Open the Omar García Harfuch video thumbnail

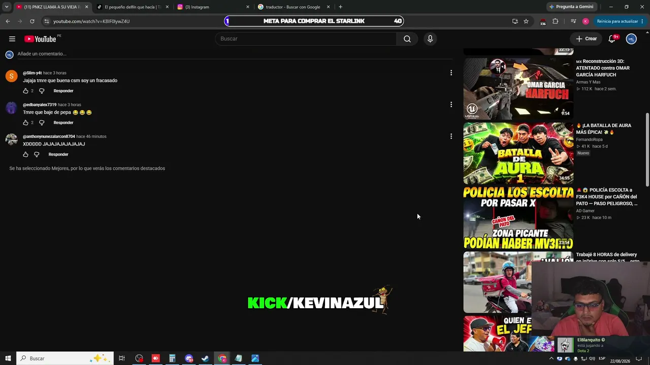[x=518, y=89]
